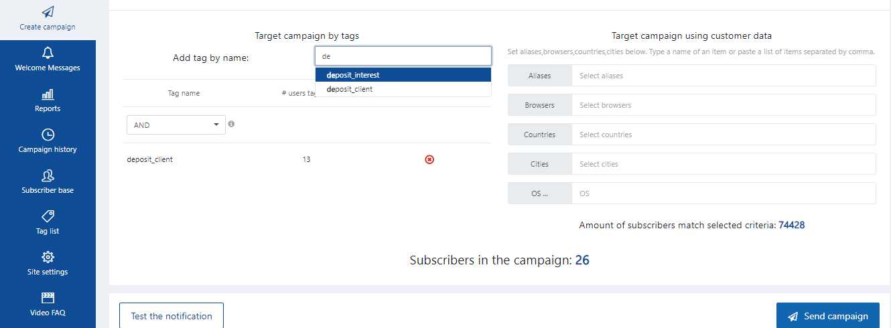This screenshot has height=328, width=891.
Task: Open the Select aliases dropdown field
Action: [724, 76]
